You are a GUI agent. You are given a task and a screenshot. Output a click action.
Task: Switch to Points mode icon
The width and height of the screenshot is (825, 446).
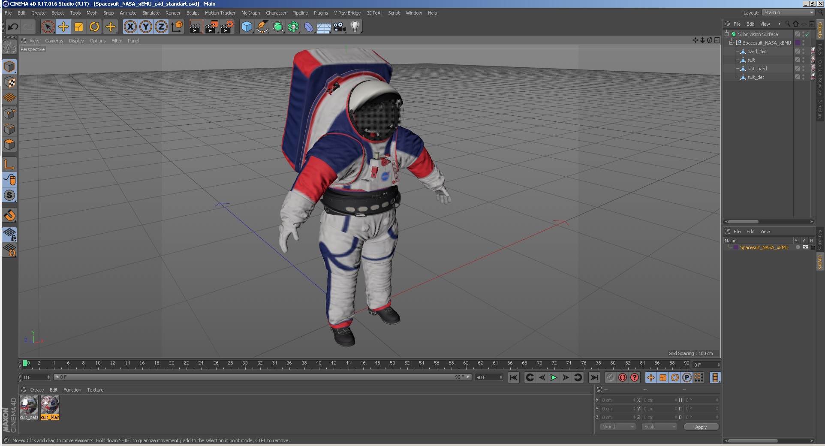click(9, 114)
